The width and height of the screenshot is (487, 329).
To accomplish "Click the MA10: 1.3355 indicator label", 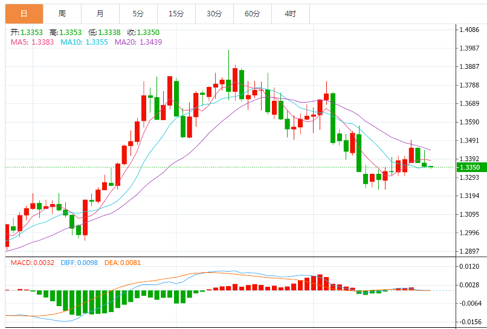I will (84, 42).
